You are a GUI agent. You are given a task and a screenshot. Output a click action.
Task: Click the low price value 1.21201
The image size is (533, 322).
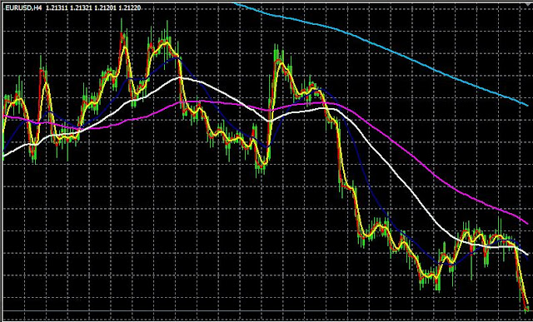pos(106,7)
